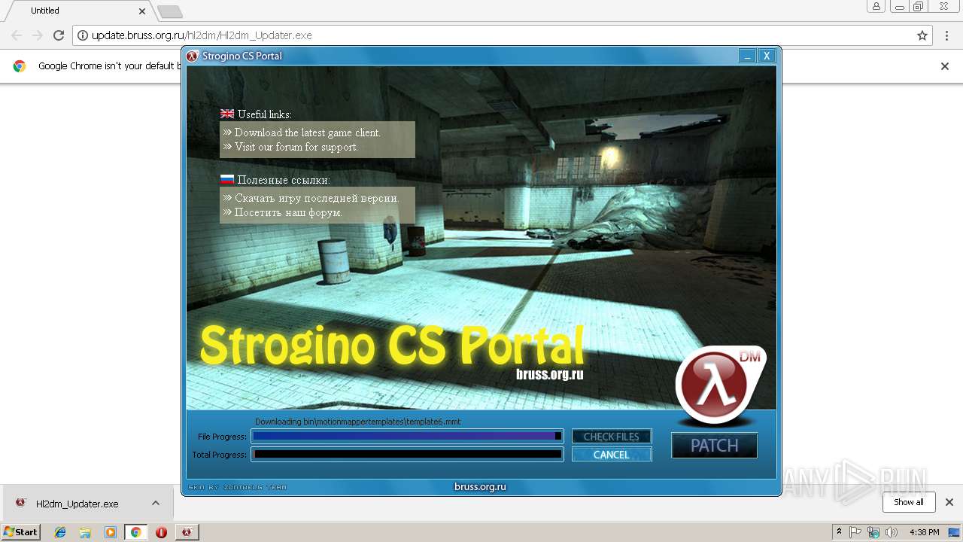The image size is (963, 542).
Task: Close the Chrome downloads bar
Action: (949, 502)
